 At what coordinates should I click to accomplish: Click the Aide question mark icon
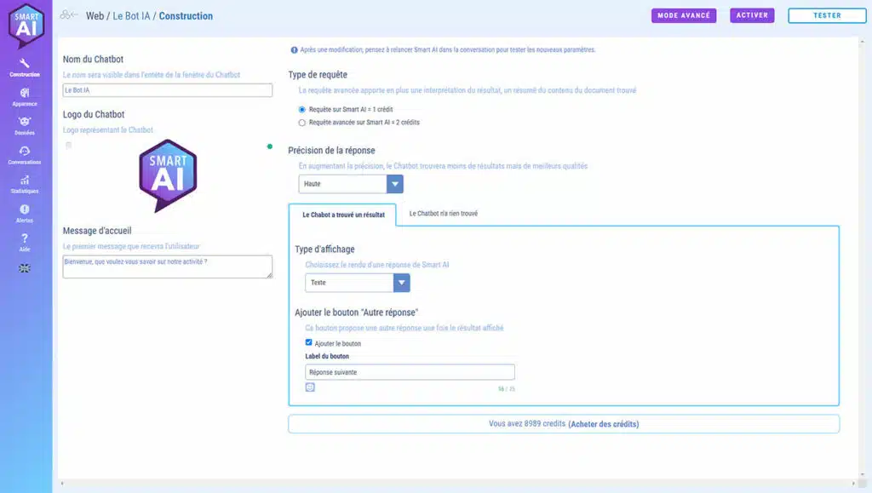(x=25, y=240)
